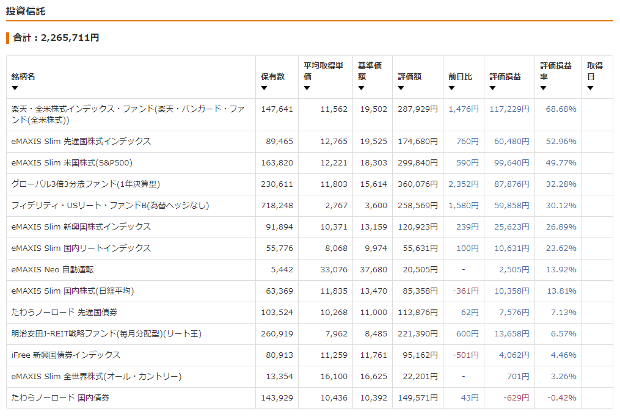Screen dimensions: 620x417
Task: Click valuation 174,680円
Action: click(418, 142)
